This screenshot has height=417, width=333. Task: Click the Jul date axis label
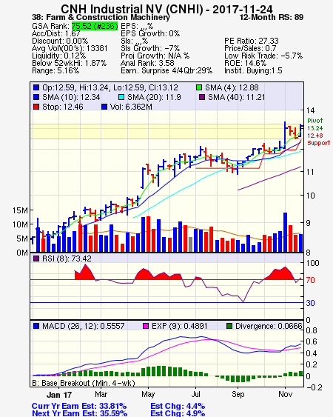(195, 394)
